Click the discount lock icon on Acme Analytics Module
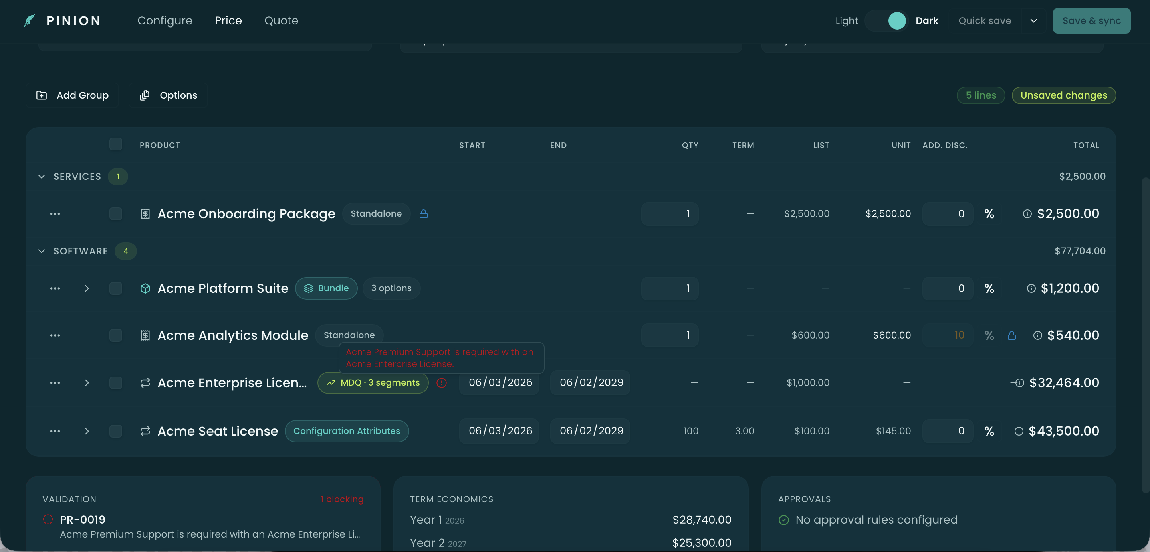Image resolution: width=1150 pixels, height=552 pixels. coord(1011,335)
